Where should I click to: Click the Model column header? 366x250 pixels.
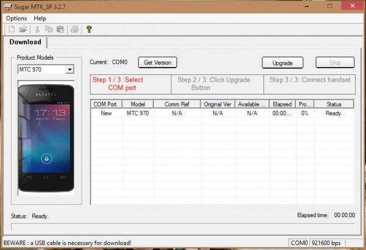[x=138, y=104]
